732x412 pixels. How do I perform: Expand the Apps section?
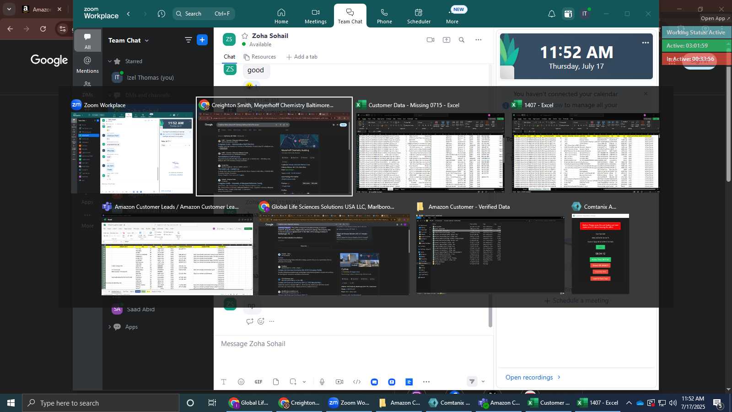[x=110, y=327]
